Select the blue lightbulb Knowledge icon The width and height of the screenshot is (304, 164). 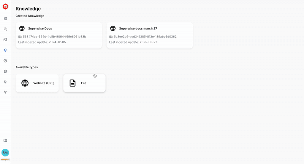[x=5, y=50]
